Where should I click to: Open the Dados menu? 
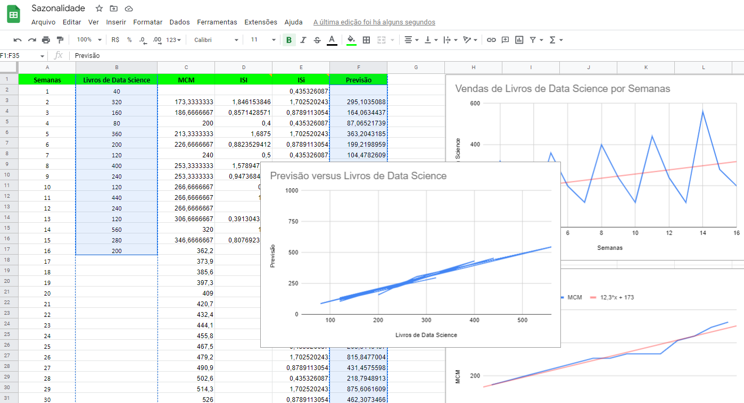coord(180,22)
